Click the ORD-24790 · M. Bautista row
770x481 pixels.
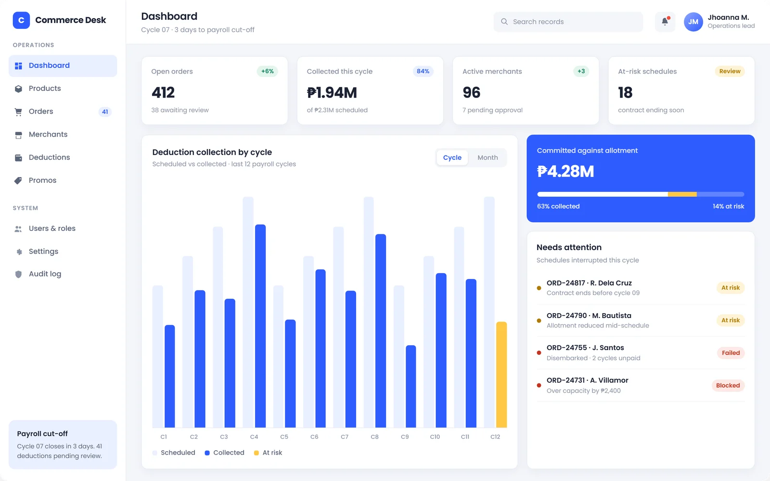(641, 321)
